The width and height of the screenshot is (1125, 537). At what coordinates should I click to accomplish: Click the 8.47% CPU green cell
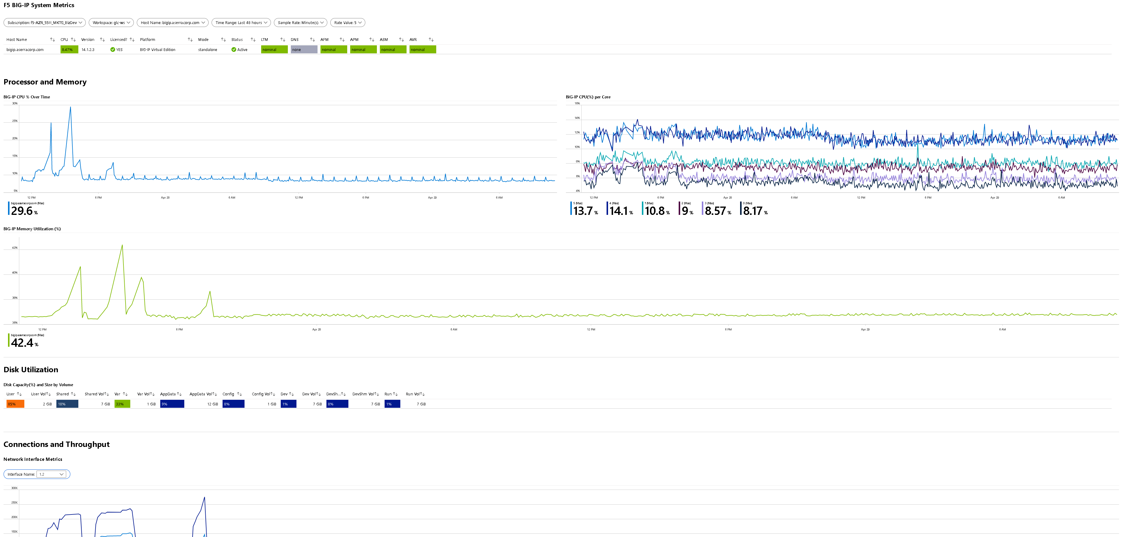pyautogui.click(x=69, y=50)
